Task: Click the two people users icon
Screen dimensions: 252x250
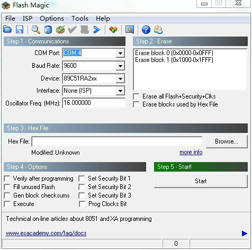Action: click(x=158, y=30)
